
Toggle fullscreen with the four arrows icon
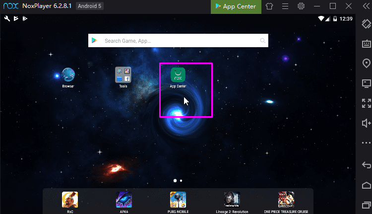pos(367,103)
